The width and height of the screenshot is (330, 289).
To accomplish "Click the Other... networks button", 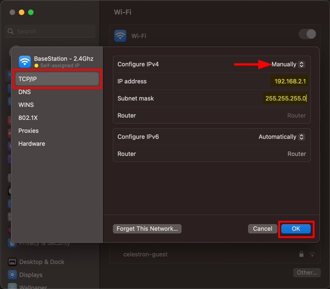I will tap(307, 273).
